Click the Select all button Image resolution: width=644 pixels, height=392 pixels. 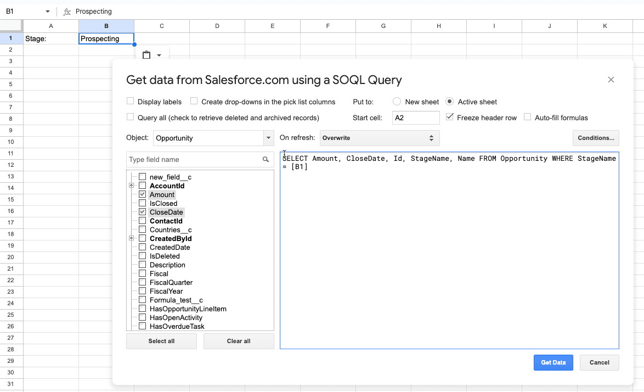[x=161, y=341]
